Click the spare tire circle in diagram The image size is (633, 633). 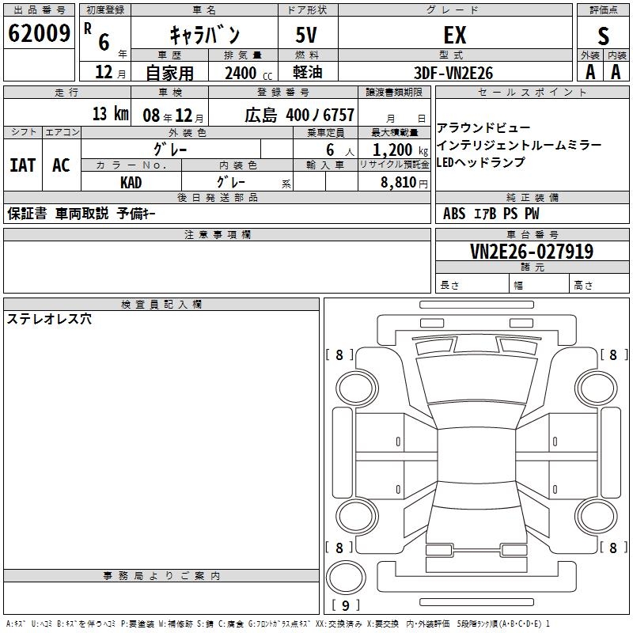pyautogui.click(x=345, y=578)
